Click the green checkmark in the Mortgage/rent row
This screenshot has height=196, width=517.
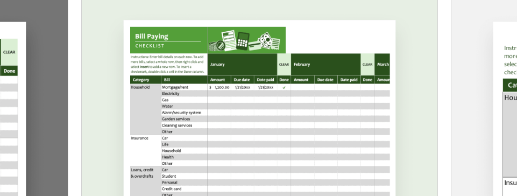284,87
